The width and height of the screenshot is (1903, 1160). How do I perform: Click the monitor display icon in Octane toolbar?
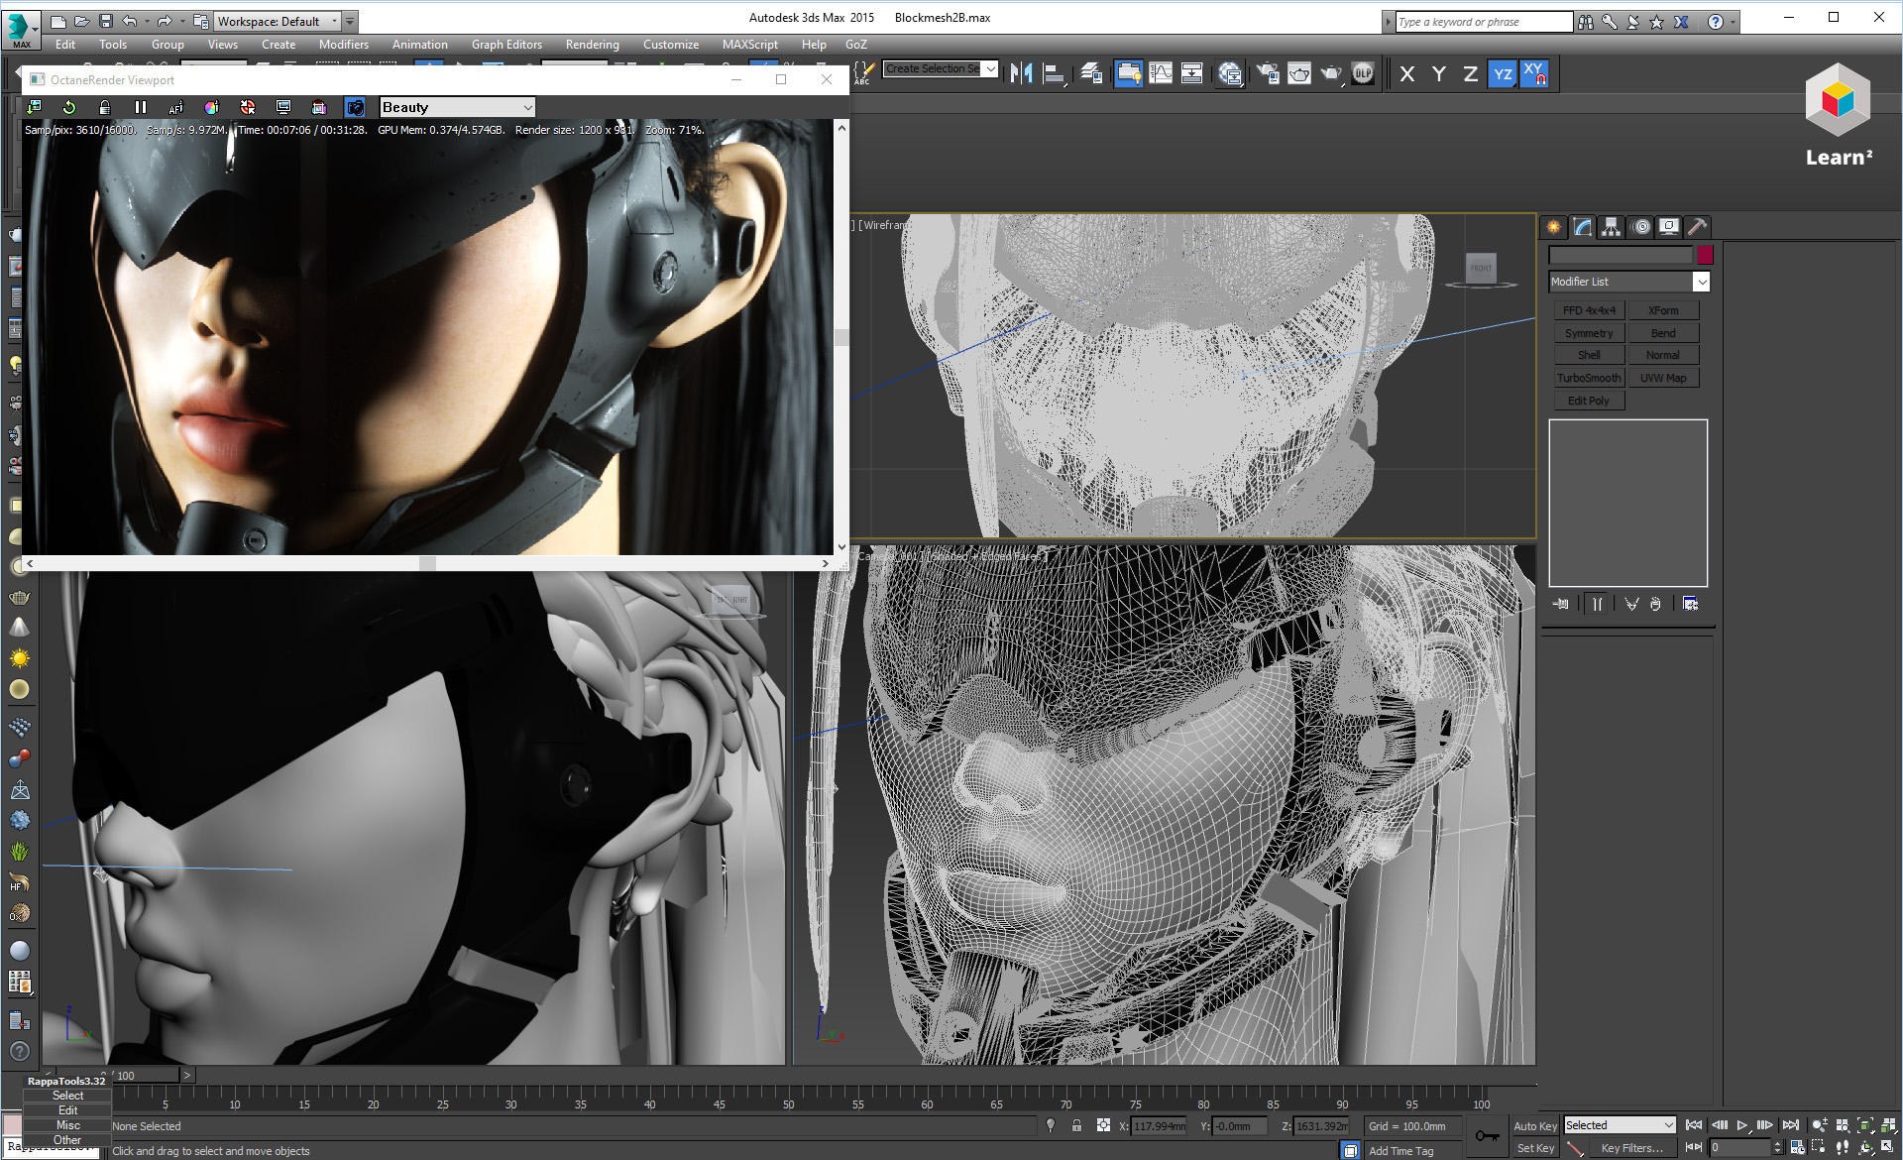click(x=283, y=107)
